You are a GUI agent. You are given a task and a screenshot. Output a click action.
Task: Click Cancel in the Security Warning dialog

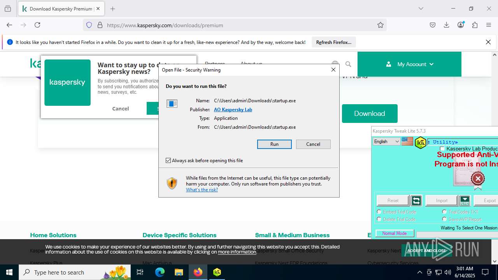pyautogui.click(x=313, y=144)
